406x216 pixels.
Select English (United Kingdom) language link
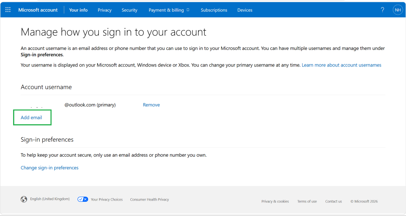coord(50,199)
